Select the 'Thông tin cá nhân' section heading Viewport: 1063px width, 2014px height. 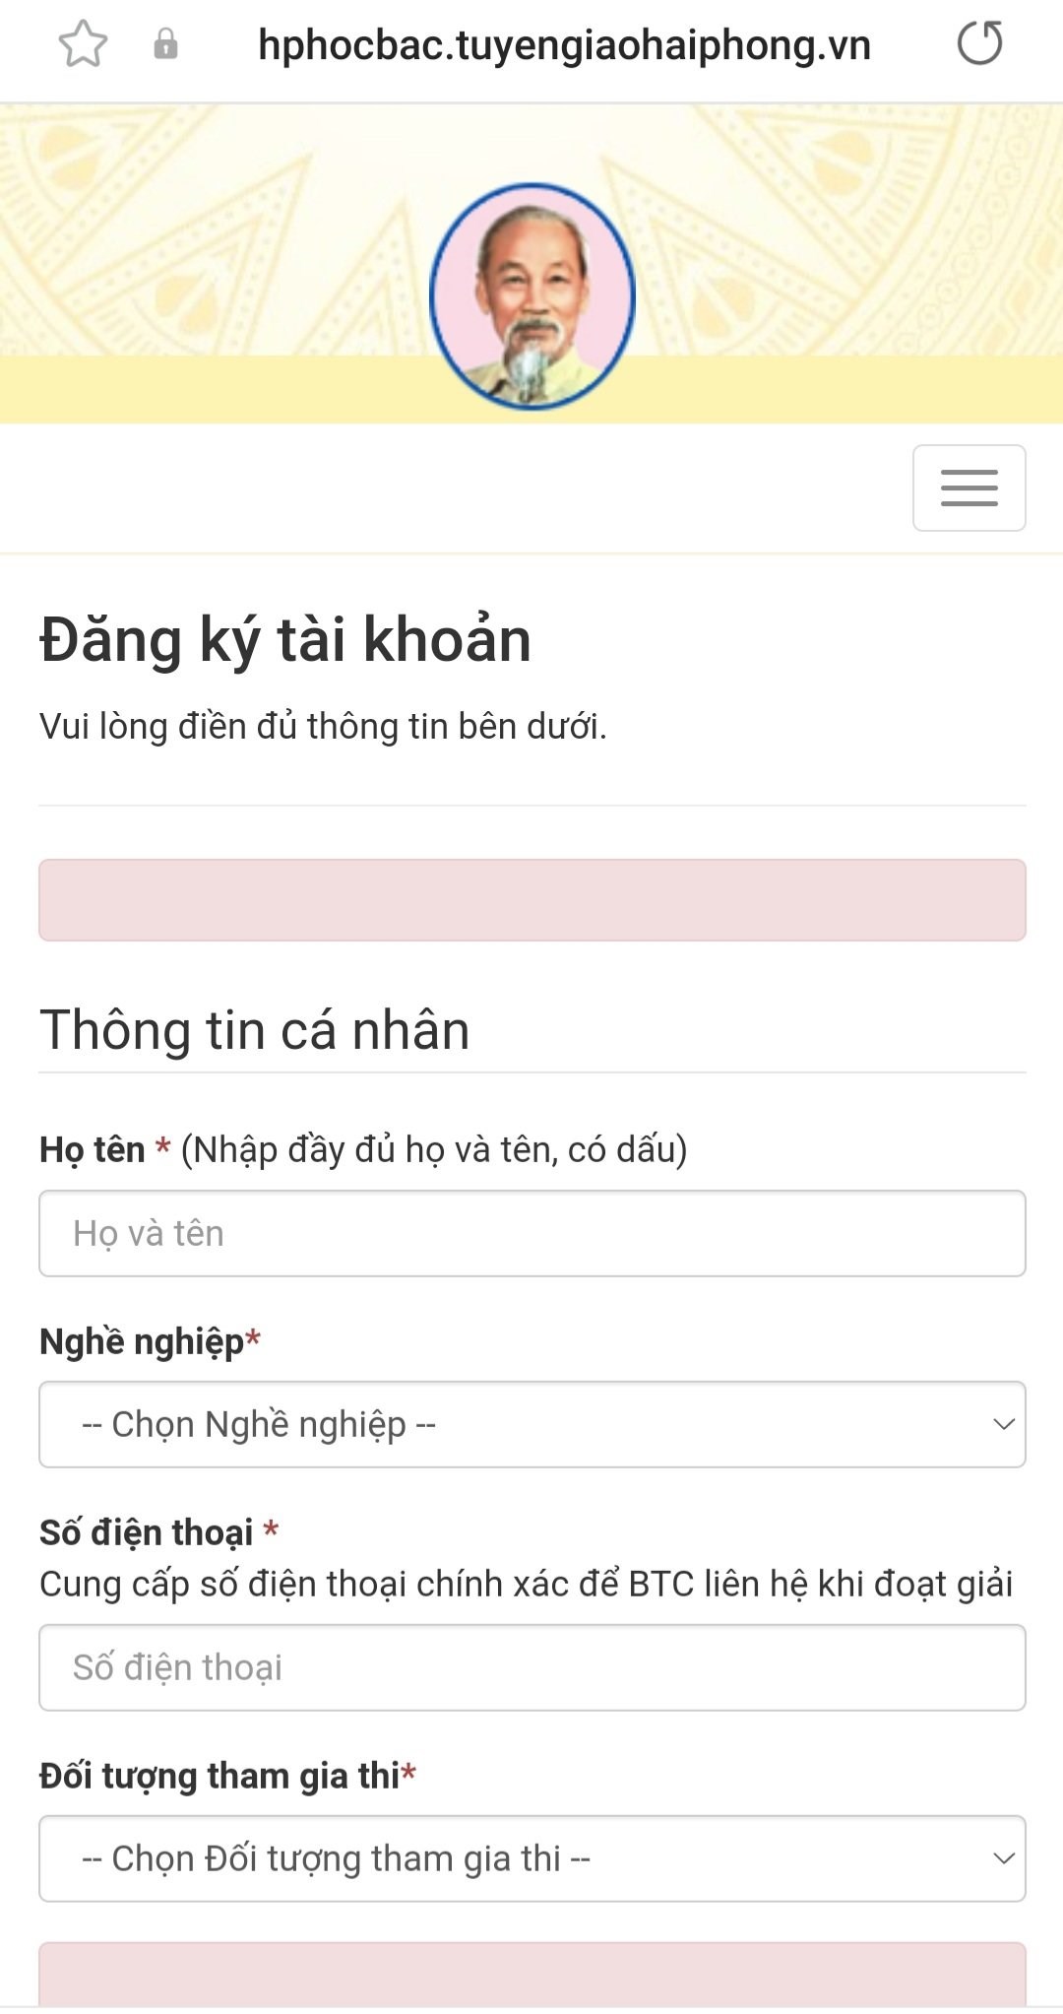(255, 1030)
